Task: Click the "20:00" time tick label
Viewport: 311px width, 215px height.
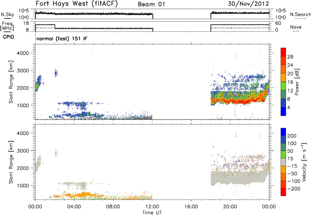Action: [x=230, y=207]
